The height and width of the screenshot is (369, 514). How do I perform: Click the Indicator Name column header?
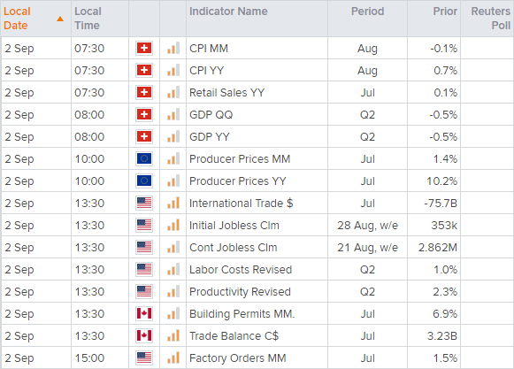coord(228,12)
